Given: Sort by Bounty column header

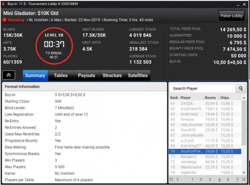Looking at the screenshot, I should pos(210,98).
